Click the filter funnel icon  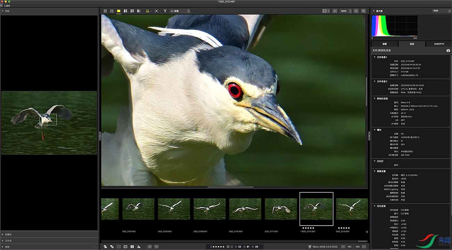point(165,11)
